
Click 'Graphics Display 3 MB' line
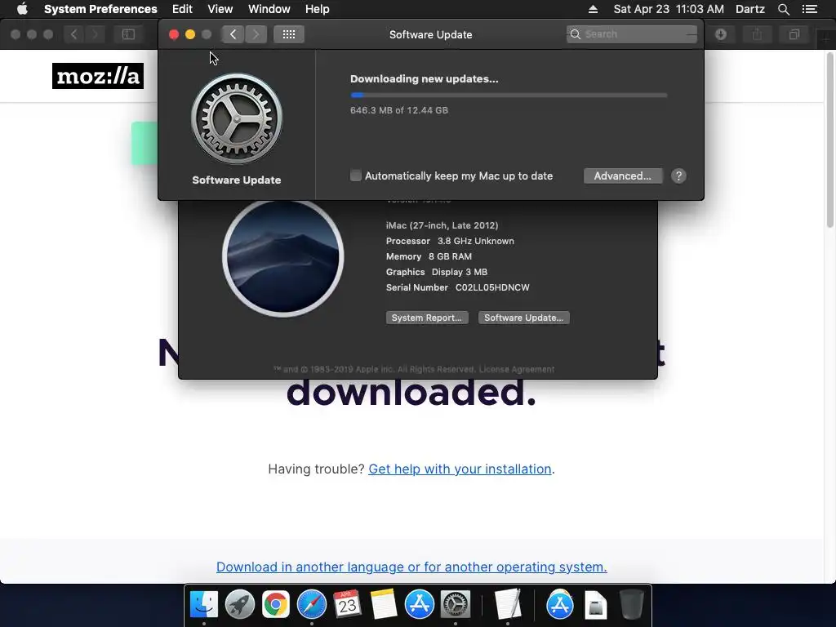437,272
